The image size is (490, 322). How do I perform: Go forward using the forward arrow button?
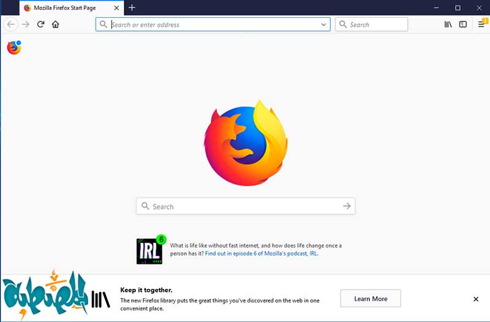coord(26,24)
